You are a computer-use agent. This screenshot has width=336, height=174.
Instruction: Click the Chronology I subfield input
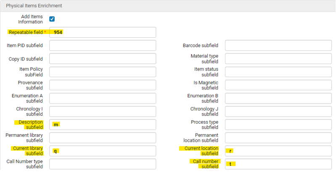[103, 112]
